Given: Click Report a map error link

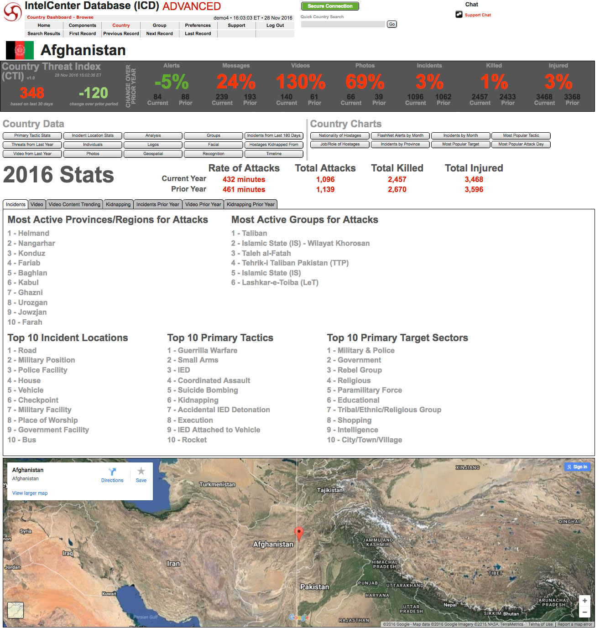Looking at the screenshot, I should point(575,625).
